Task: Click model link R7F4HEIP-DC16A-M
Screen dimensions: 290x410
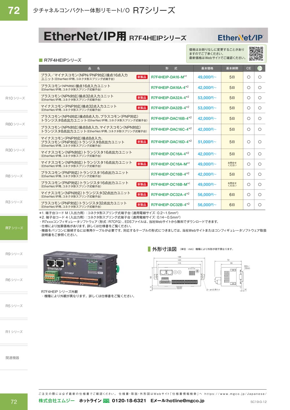Action: click(170, 164)
